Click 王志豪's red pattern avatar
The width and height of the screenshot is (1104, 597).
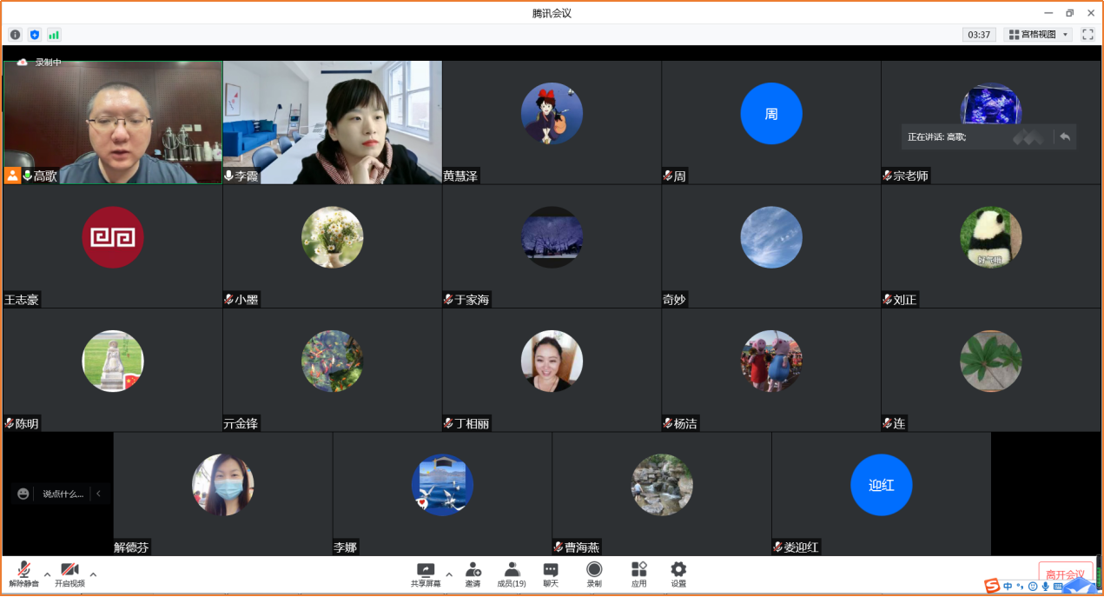pos(113,237)
